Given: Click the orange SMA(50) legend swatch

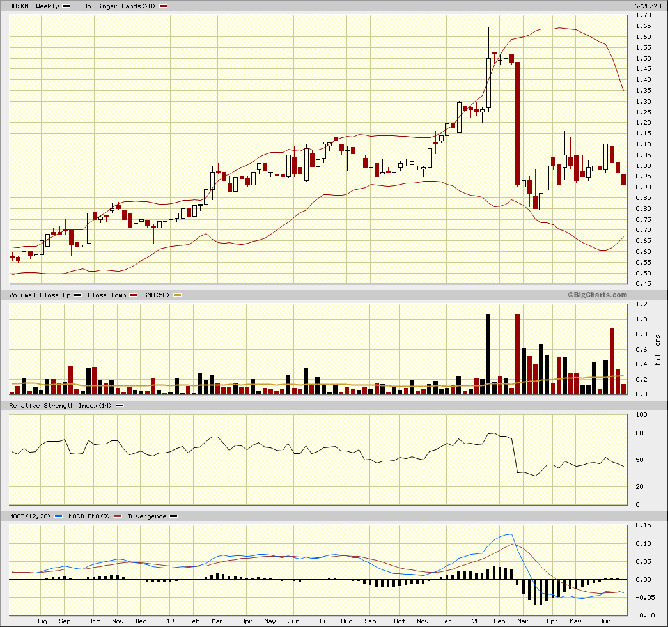Looking at the screenshot, I should [178, 295].
